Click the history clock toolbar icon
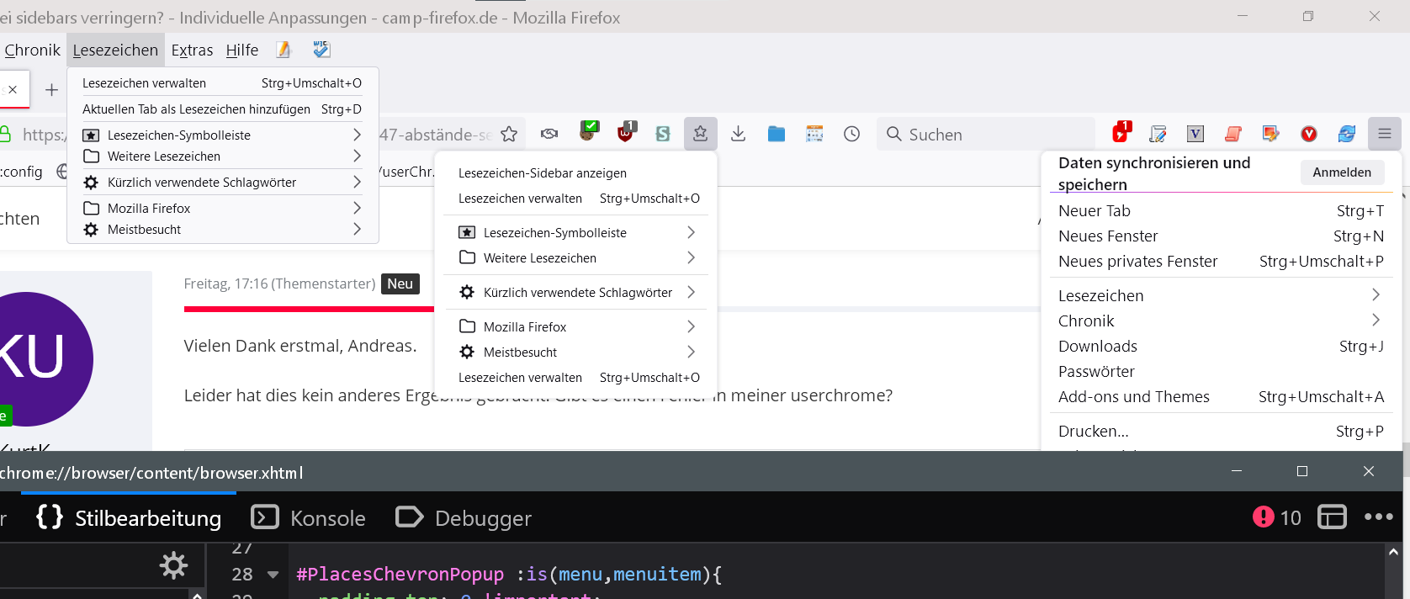 point(851,135)
